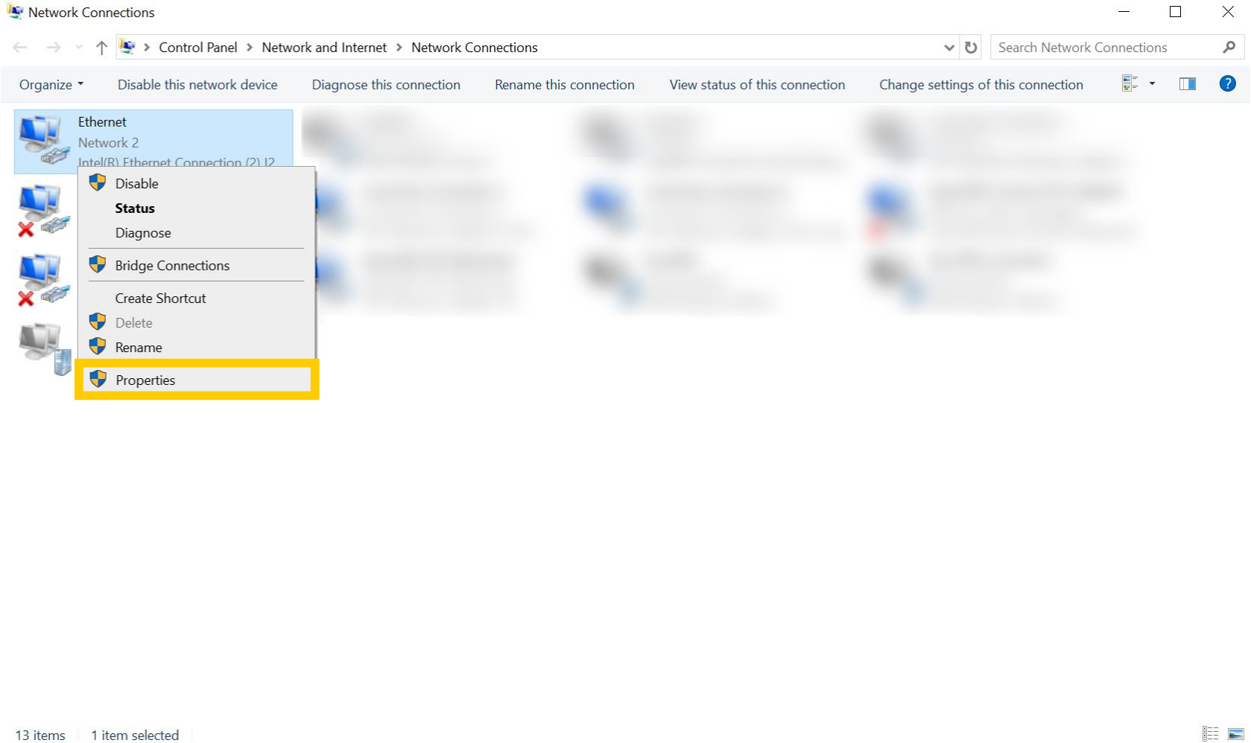
Task: Expand chevron after Network and Internet
Action: pos(399,48)
